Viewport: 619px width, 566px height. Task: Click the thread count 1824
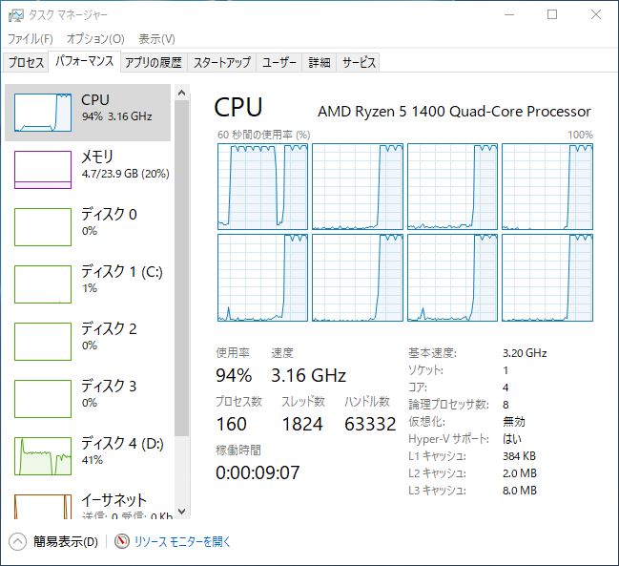point(302,424)
